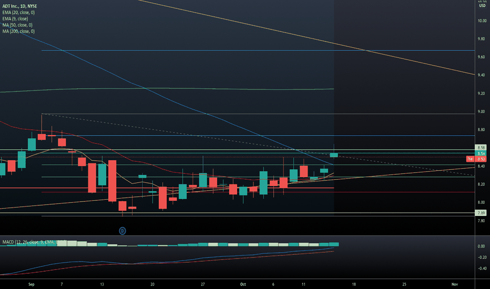Click the 7.89 price level label
The width and height of the screenshot is (490, 289).
coord(481,213)
